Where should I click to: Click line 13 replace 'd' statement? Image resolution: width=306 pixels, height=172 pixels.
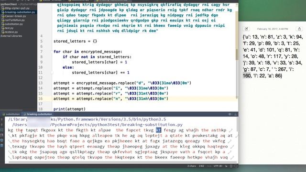122,83
